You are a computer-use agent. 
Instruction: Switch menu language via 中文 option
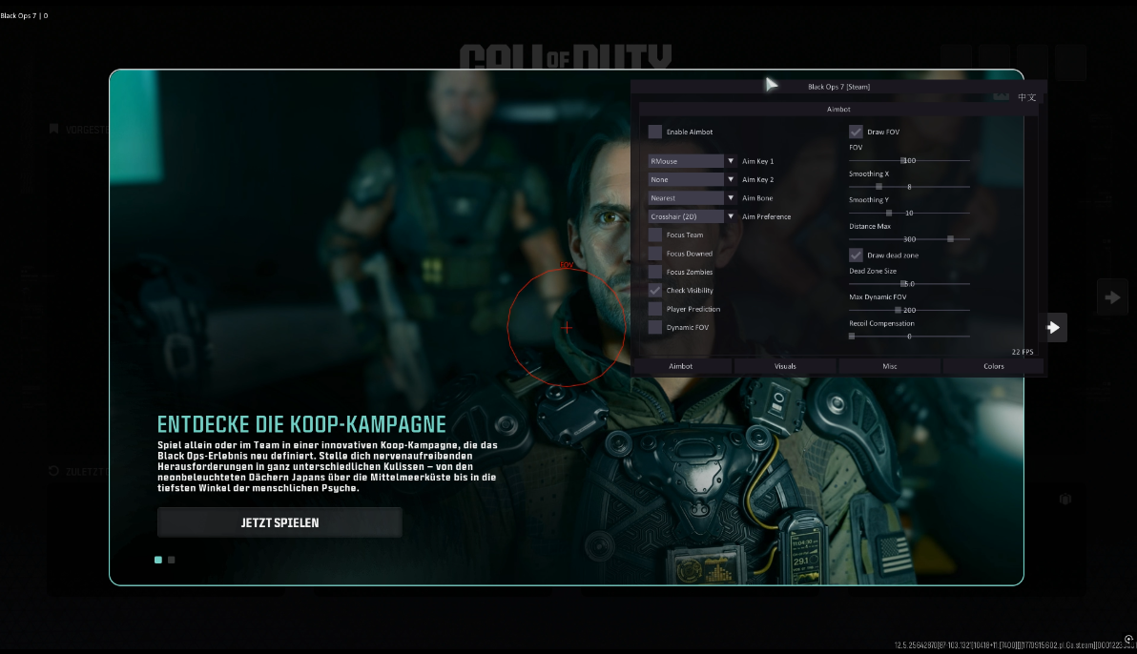[x=1026, y=96]
